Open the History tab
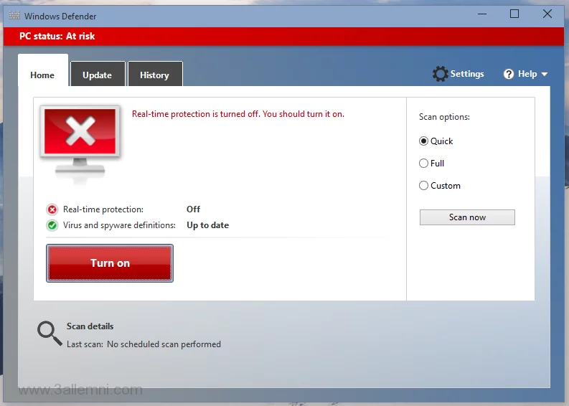This screenshot has width=569, height=406. 154,75
